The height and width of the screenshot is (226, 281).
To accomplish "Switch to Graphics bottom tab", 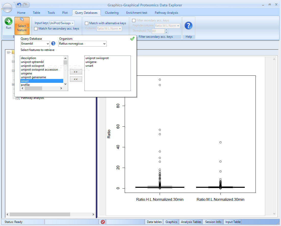I will 171,222.
